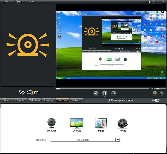Choose the Desktop source icon

coord(76,123)
